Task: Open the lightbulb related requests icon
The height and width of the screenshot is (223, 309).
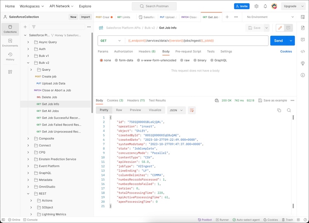Action: click(303, 63)
